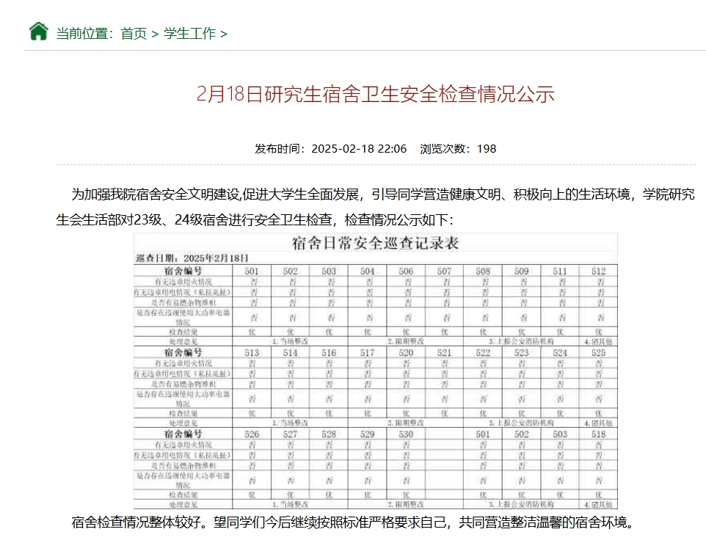Screen dimensions: 706x543
Task: Click room number 513 in the table
Action: pos(252,353)
